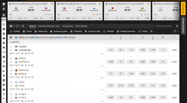The height and width of the screenshot is (103, 187).
Task: Open +1446 more markets link
Action: 174,50
